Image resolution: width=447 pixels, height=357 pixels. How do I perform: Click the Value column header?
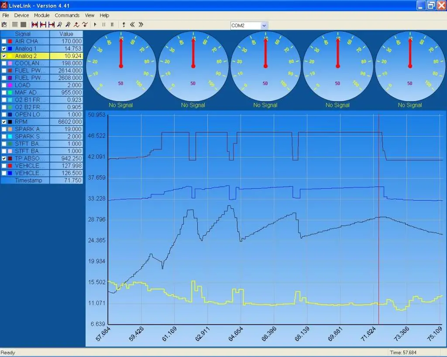pyautogui.click(x=66, y=34)
